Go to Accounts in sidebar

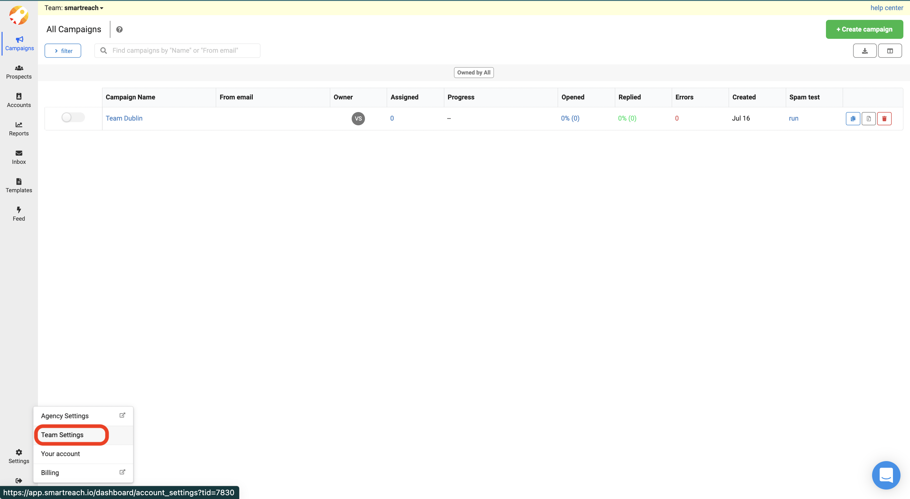pos(19,100)
